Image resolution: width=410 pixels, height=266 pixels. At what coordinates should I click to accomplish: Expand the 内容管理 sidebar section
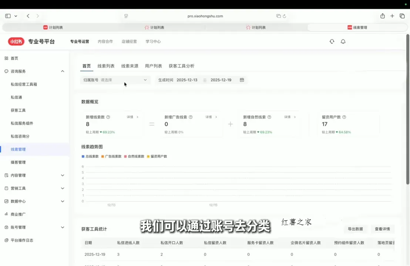(63, 175)
